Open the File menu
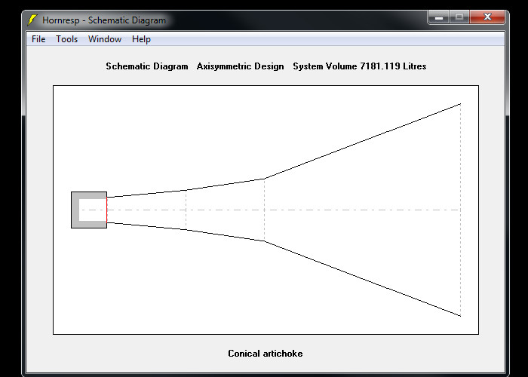This screenshot has height=377, width=528. [x=38, y=39]
